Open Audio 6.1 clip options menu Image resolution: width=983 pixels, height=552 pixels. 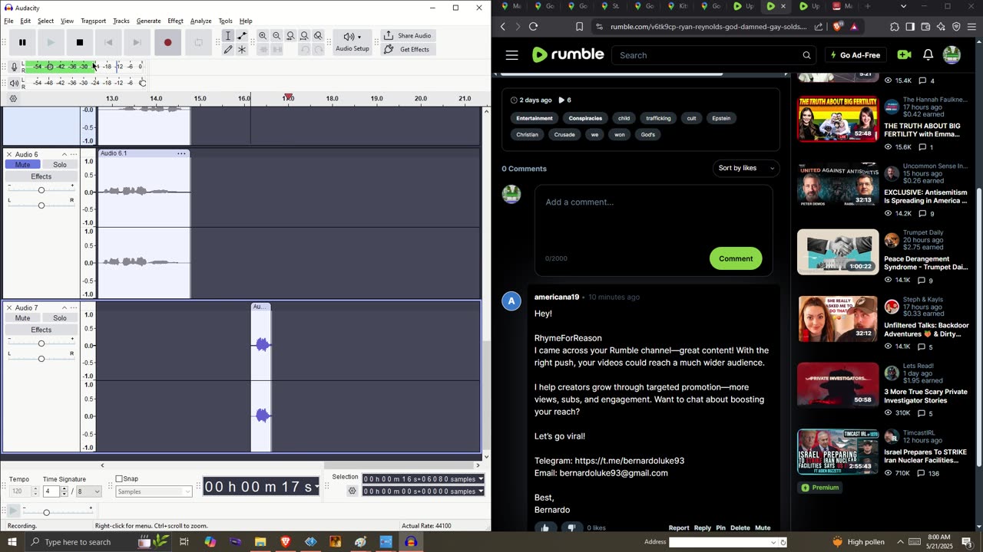[182, 153]
